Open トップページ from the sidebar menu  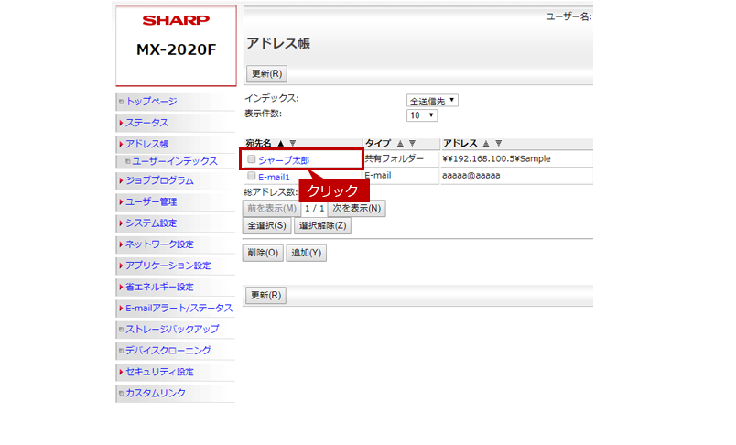(x=151, y=102)
